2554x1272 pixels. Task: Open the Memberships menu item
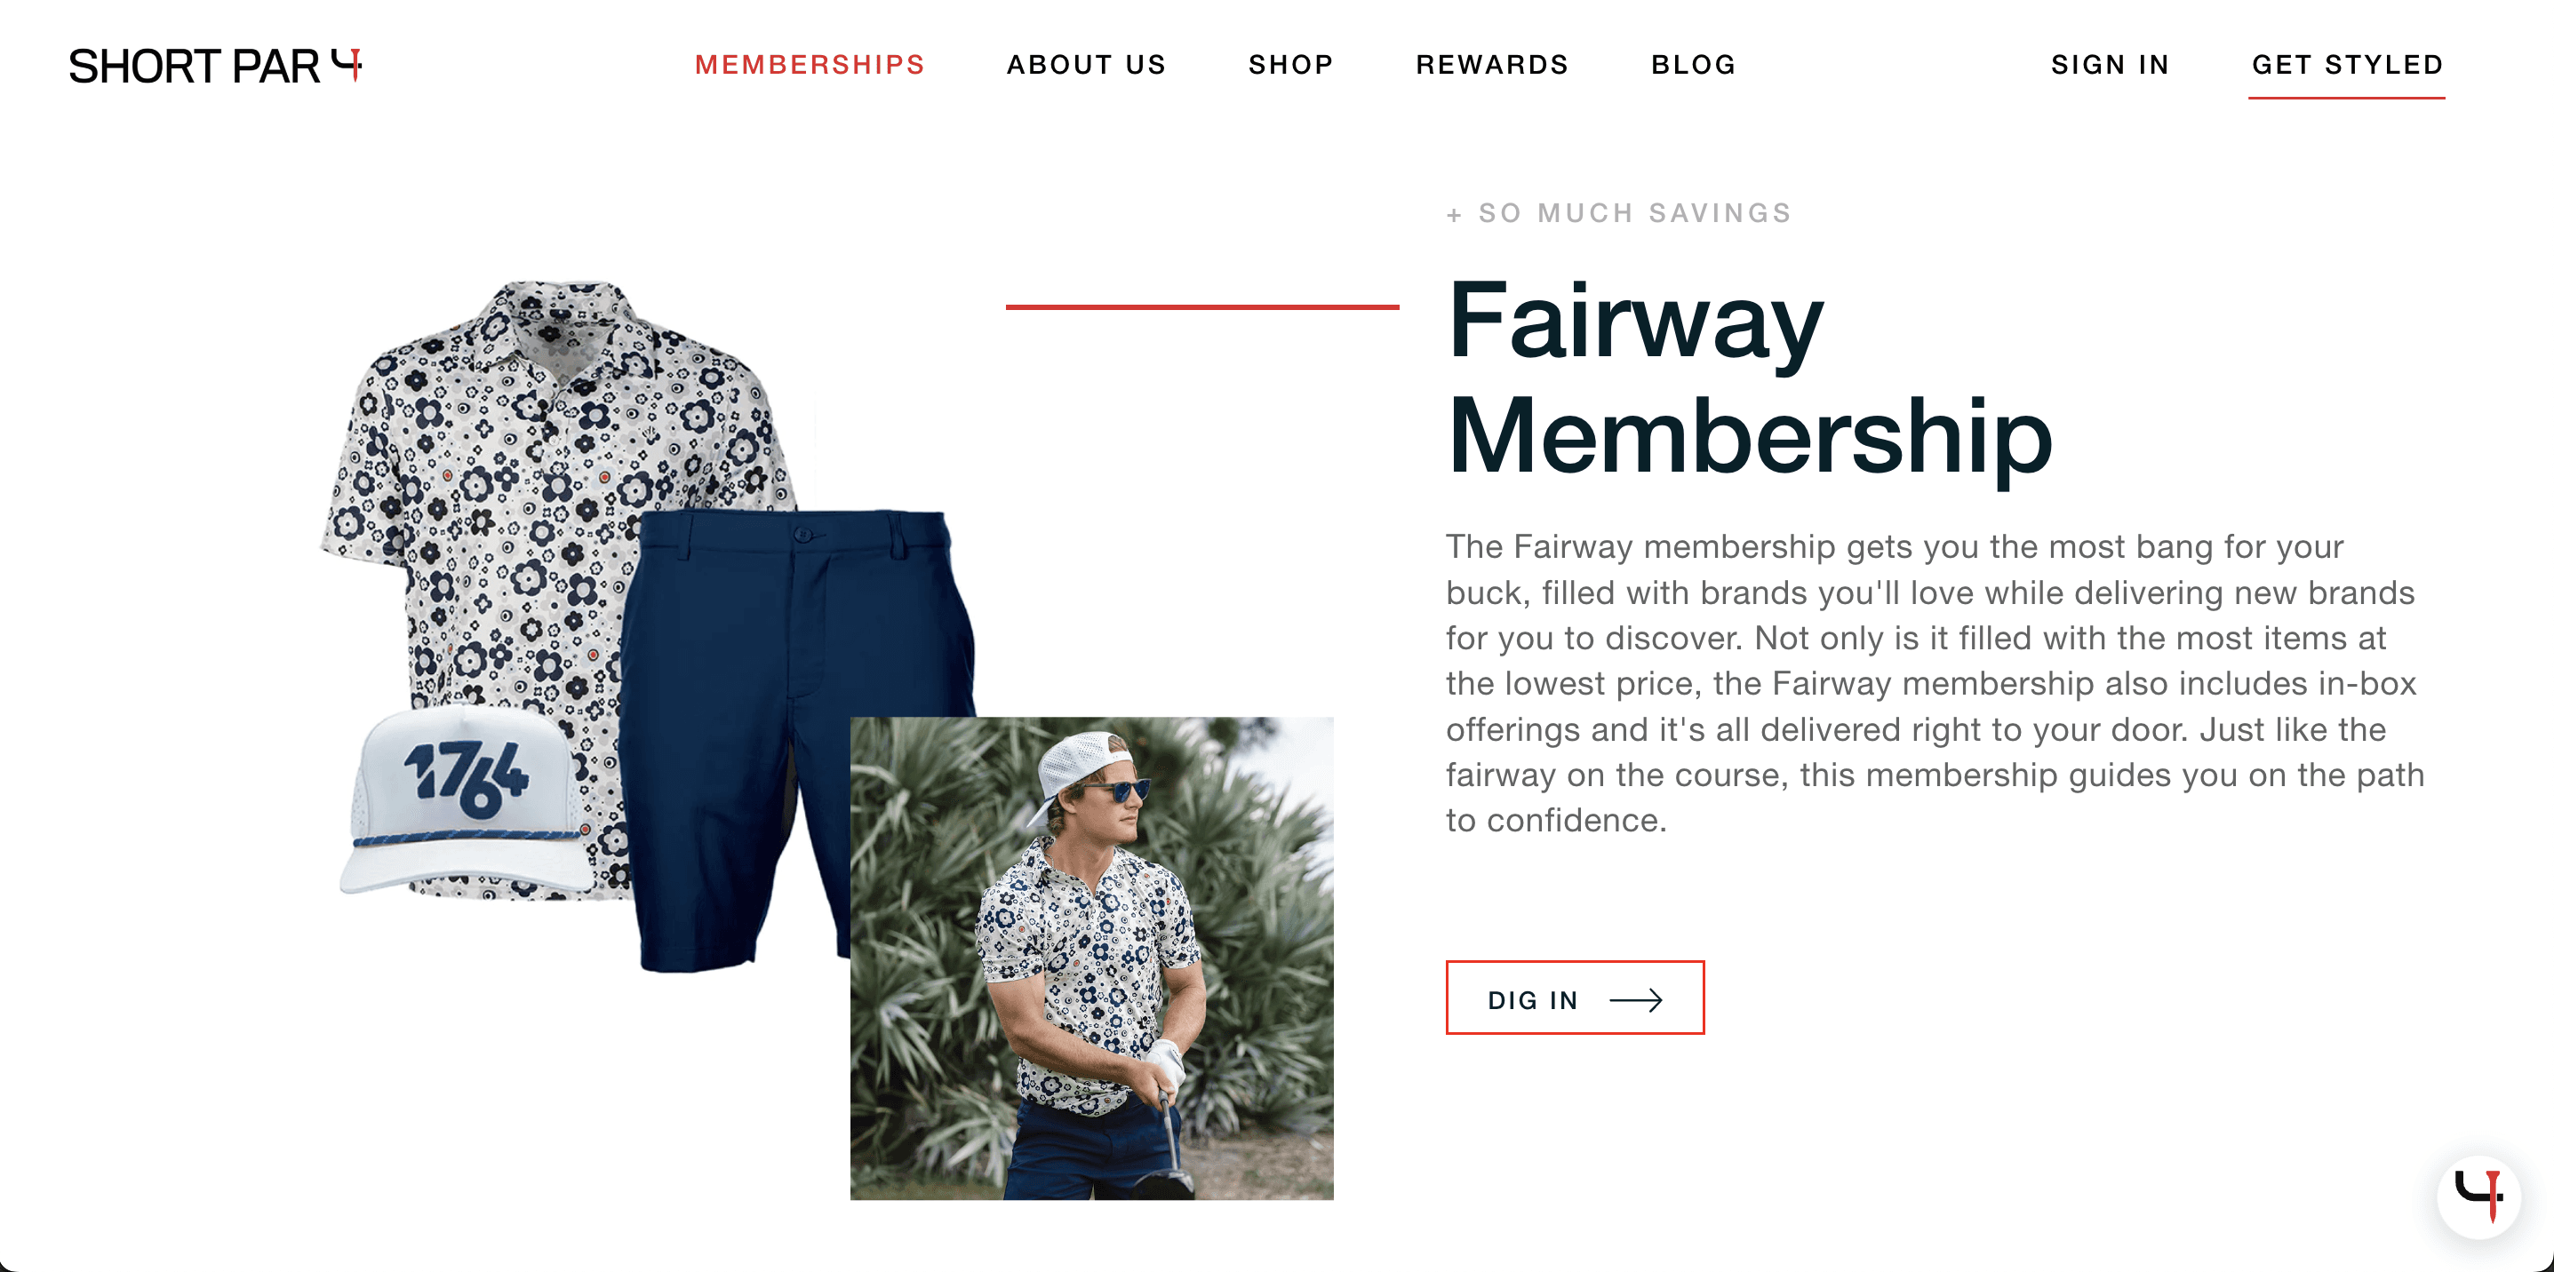pos(809,64)
